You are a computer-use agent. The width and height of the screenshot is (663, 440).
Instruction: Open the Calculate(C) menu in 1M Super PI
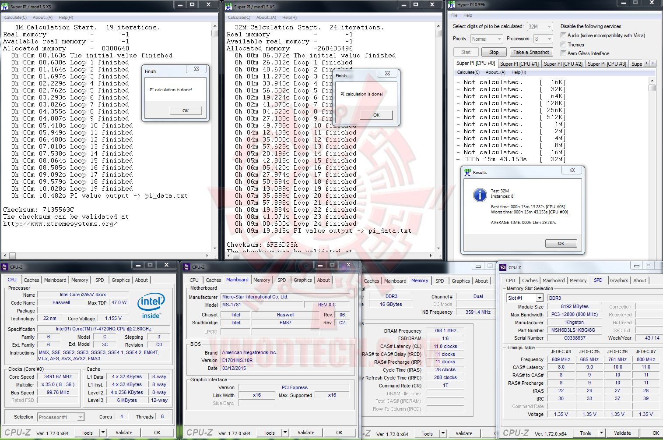(15, 18)
